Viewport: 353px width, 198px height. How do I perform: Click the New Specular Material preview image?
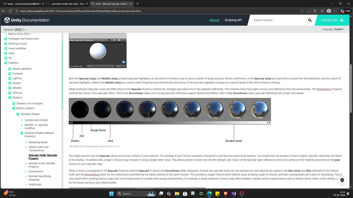click(98, 51)
